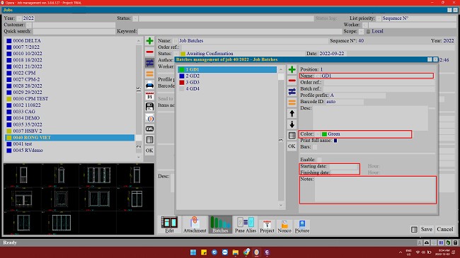Click the printer icon in jobs toolbar

[x=149, y=86]
